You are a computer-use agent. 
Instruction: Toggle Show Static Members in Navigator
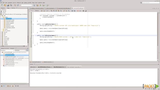[x=6, y=86]
